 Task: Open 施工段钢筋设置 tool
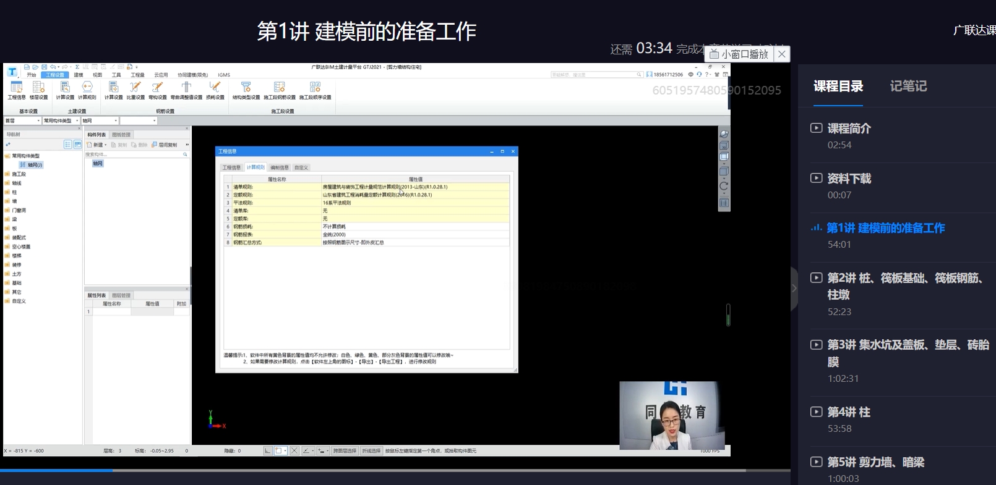(x=280, y=90)
